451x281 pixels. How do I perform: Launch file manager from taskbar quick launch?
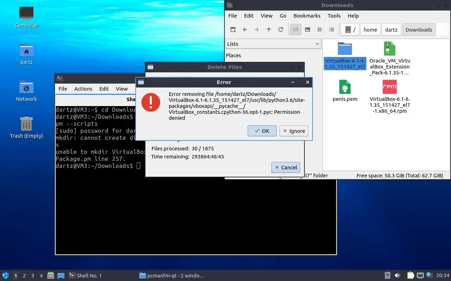coord(51,275)
